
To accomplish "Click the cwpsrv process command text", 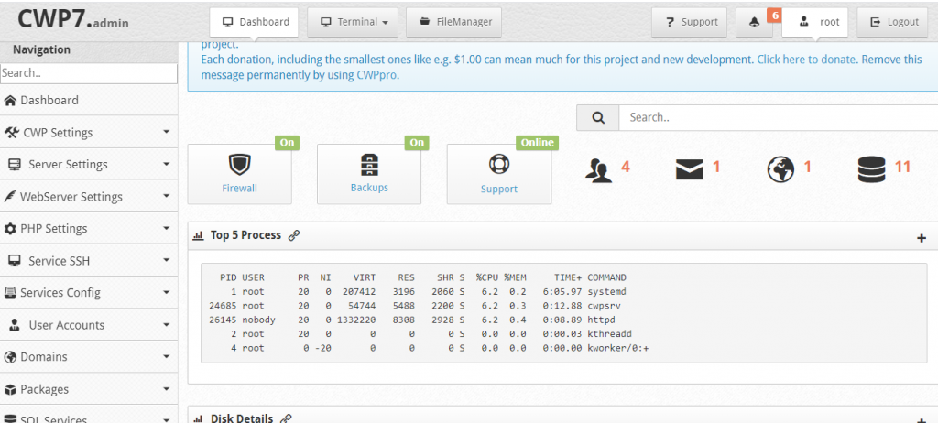I will (605, 306).
